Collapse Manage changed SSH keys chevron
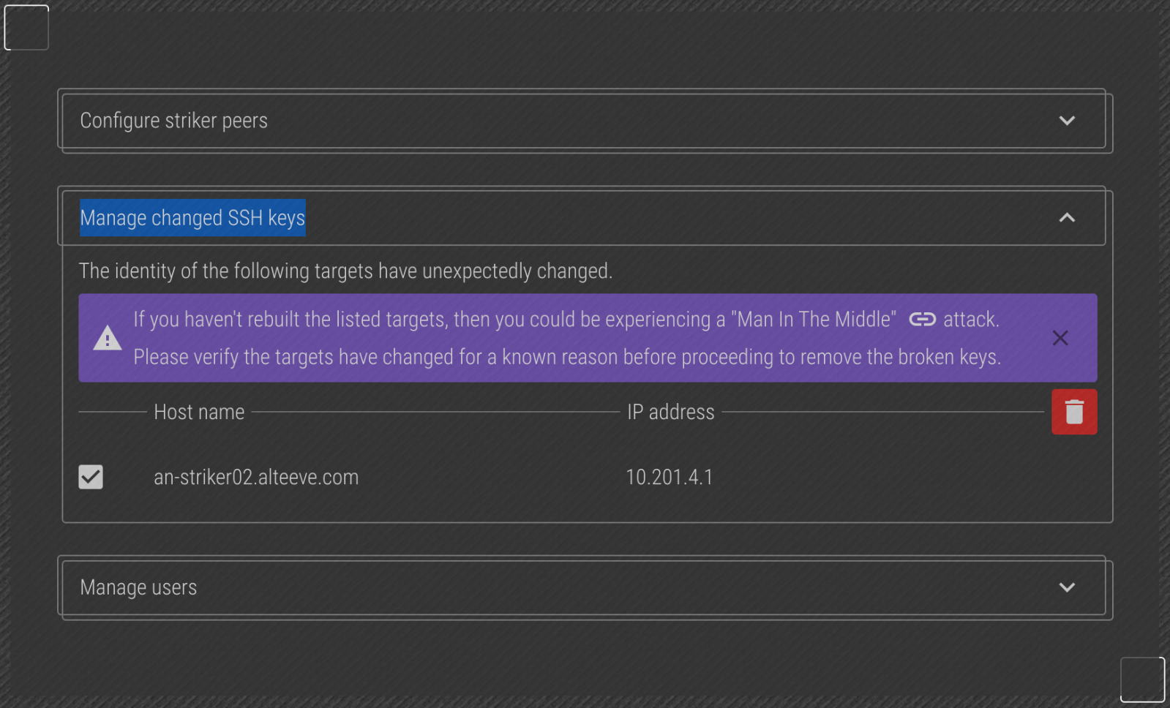 point(1067,218)
